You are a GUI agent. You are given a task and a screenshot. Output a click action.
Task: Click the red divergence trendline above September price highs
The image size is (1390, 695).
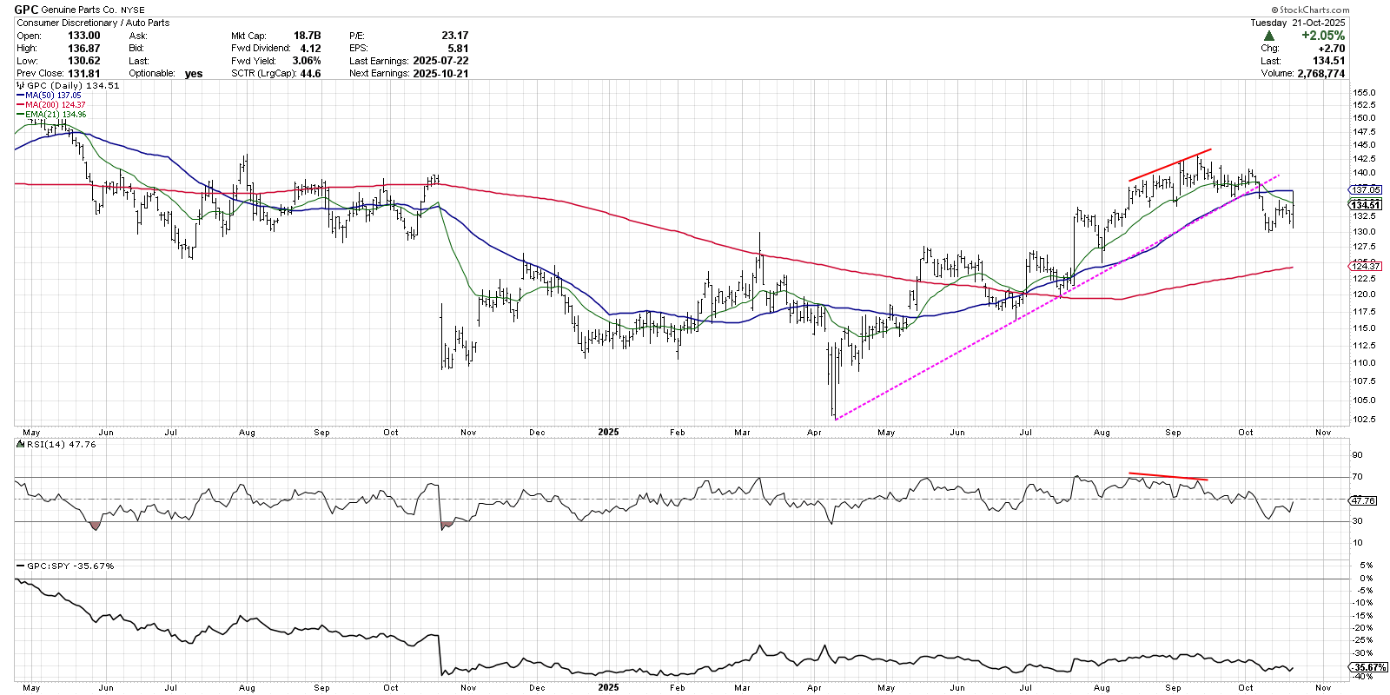coord(1169,165)
